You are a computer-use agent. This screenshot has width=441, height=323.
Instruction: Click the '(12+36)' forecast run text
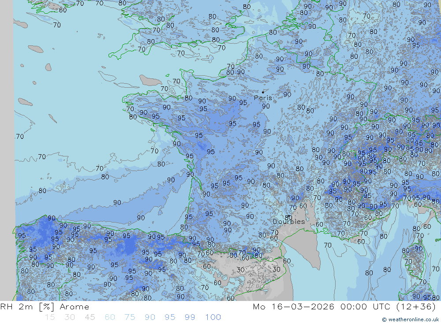click(x=416, y=306)
